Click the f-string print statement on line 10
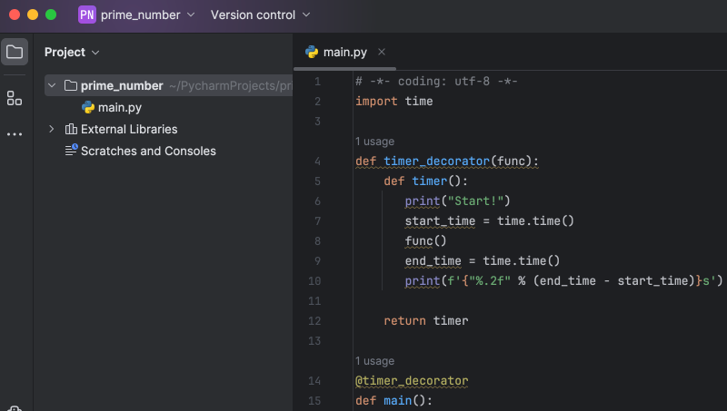The image size is (727, 411). tap(563, 280)
